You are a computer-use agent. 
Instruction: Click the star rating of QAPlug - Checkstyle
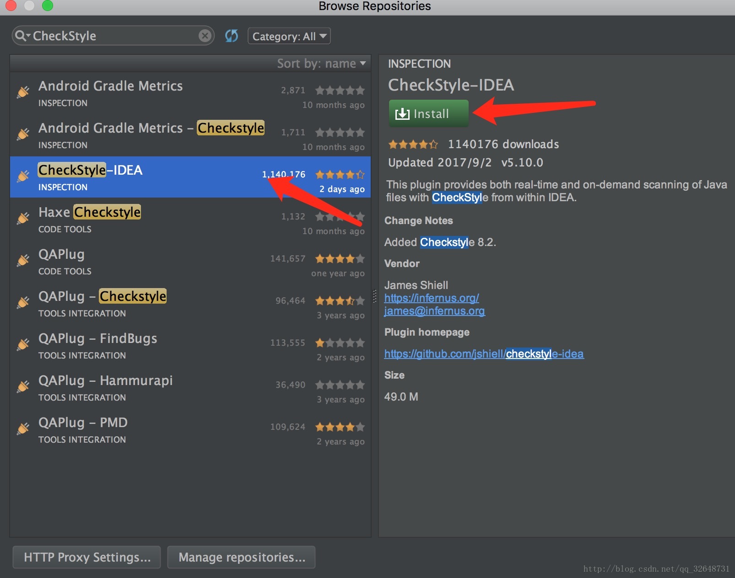coord(340,300)
